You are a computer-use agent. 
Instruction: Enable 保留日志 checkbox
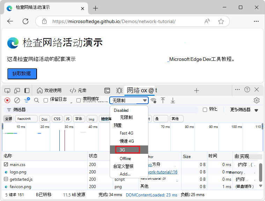[46, 100]
